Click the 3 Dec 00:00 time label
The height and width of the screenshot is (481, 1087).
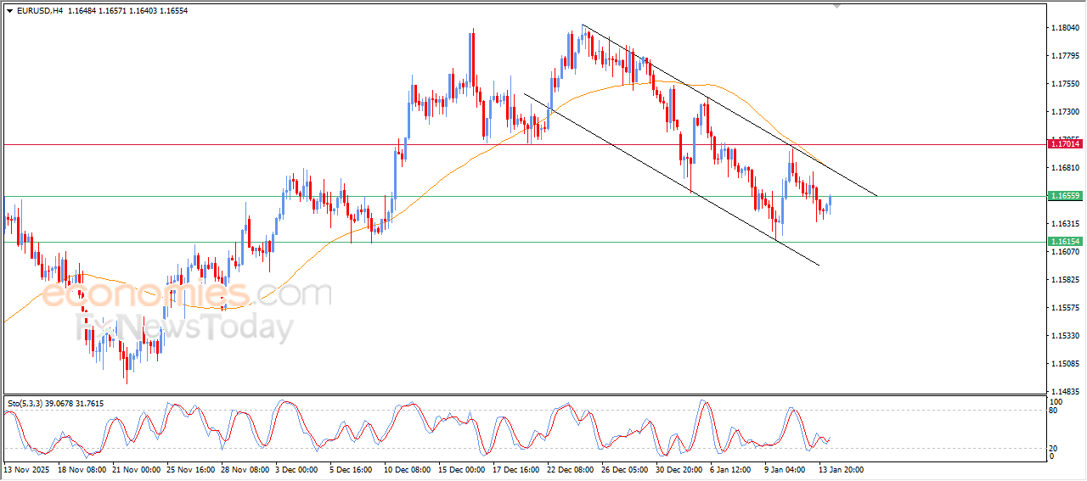(296, 469)
